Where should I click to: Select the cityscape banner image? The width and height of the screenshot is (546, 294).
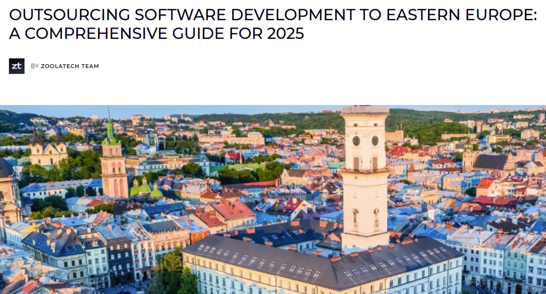[x=273, y=199]
